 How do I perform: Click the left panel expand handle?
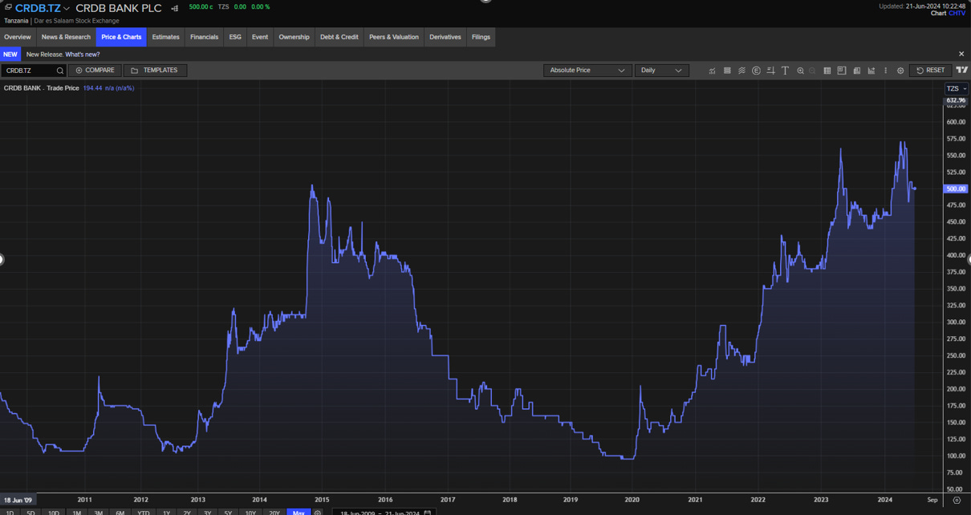(x=2, y=259)
